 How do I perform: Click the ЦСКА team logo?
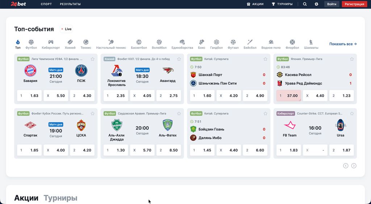[x=81, y=125]
